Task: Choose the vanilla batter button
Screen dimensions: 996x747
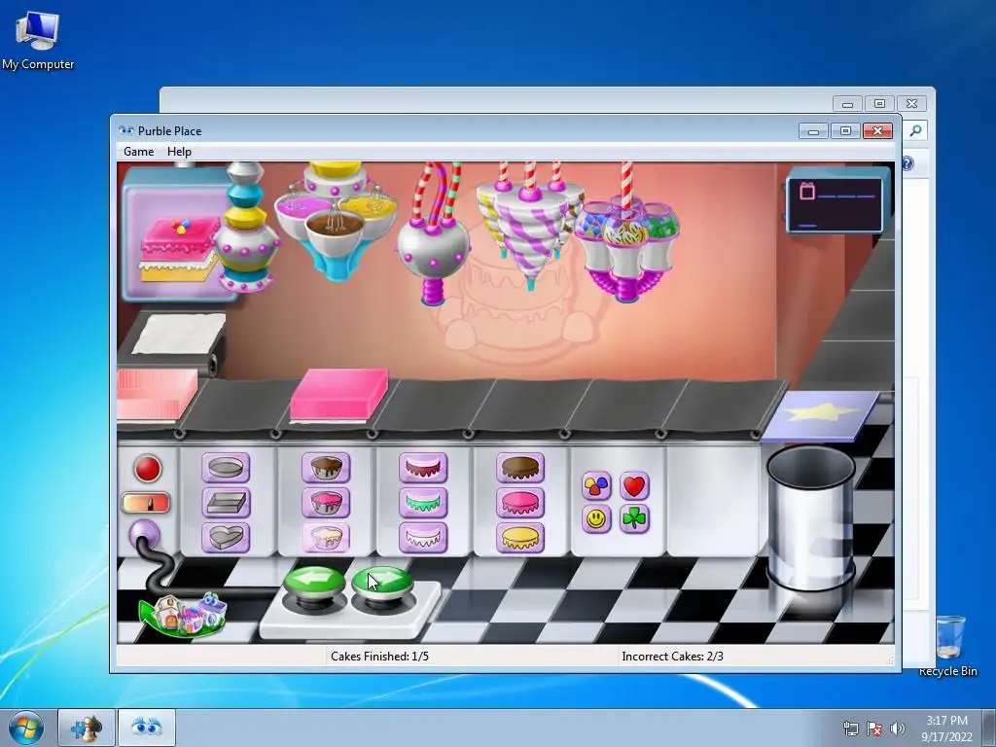Action: point(326,538)
